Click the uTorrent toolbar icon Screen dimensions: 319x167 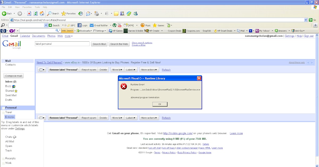(115, 25)
